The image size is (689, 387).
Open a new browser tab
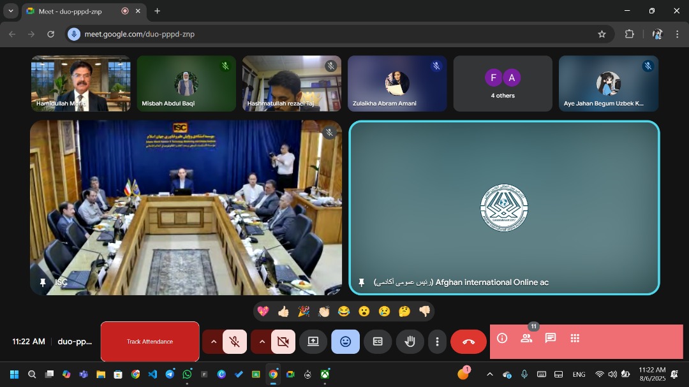[157, 11]
